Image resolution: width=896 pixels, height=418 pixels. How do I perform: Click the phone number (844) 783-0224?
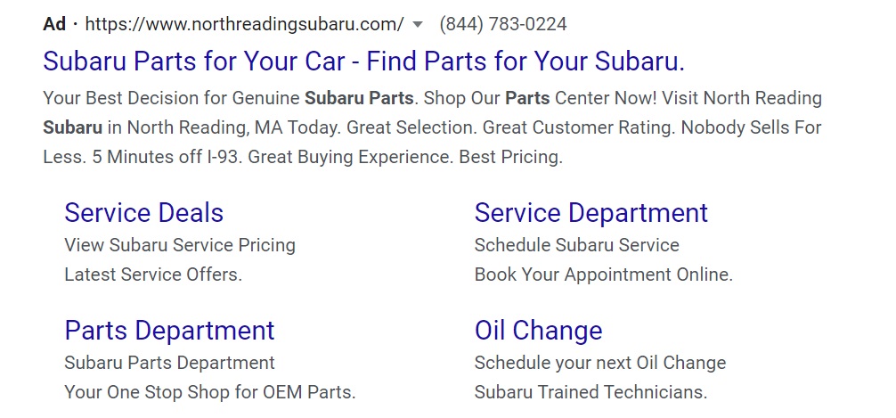pyautogui.click(x=502, y=24)
